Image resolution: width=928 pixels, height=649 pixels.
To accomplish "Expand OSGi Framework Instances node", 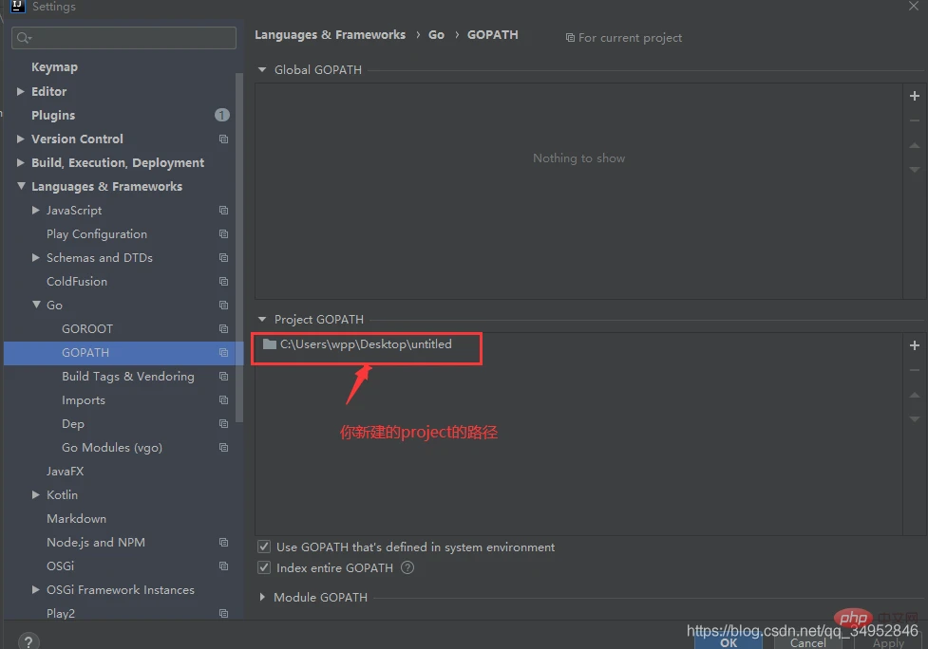I will pyautogui.click(x=36, y=590).
